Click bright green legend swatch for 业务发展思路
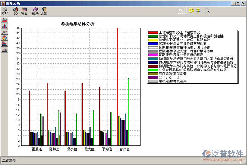 (153, 70)
